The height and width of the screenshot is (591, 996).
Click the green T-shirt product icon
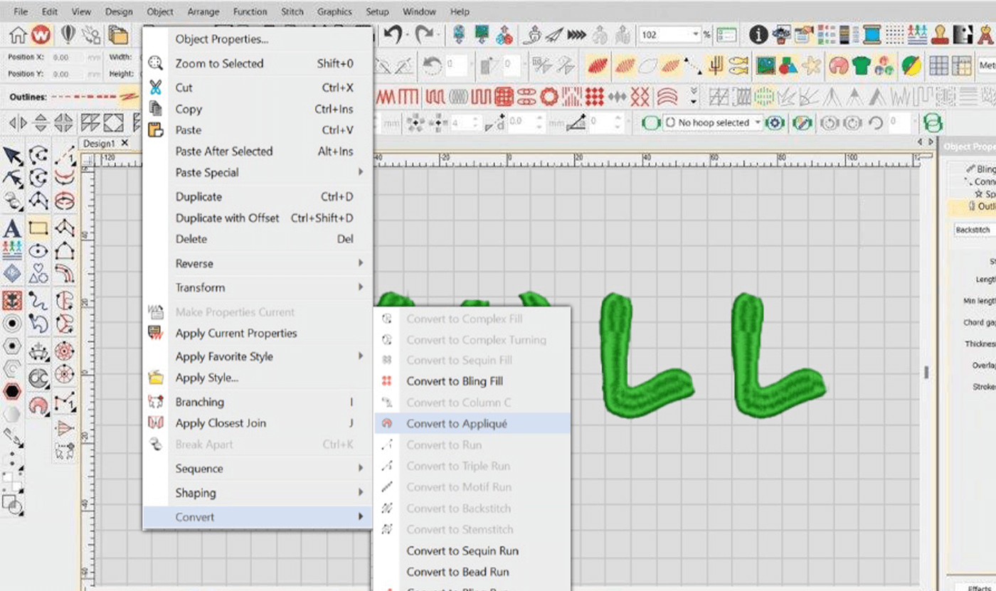click(x=862, y=66)
